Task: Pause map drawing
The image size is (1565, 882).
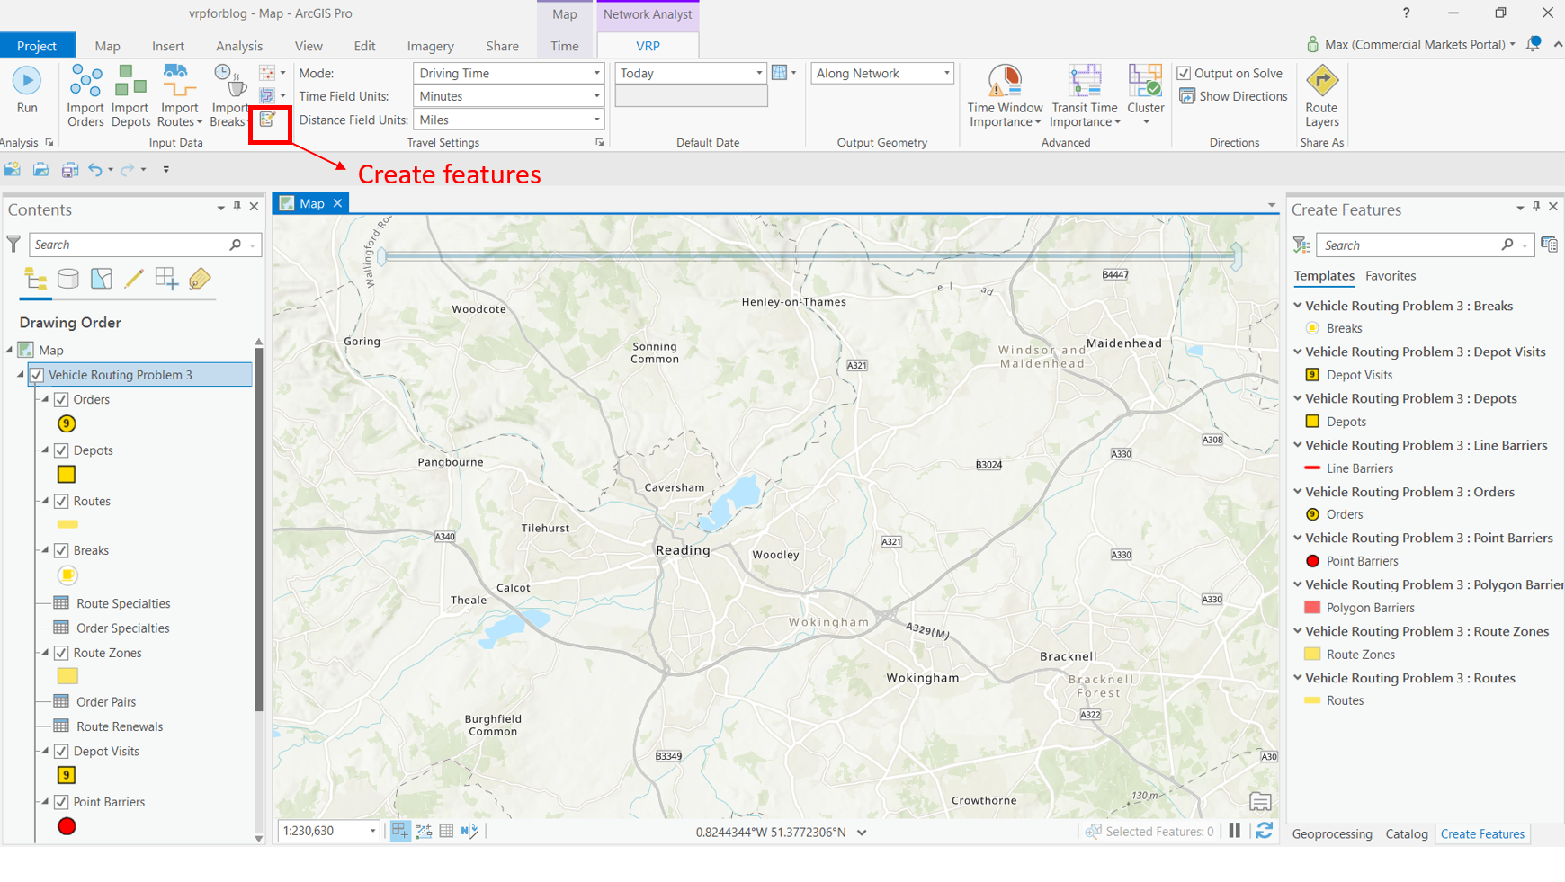Action: point(1235,831)
